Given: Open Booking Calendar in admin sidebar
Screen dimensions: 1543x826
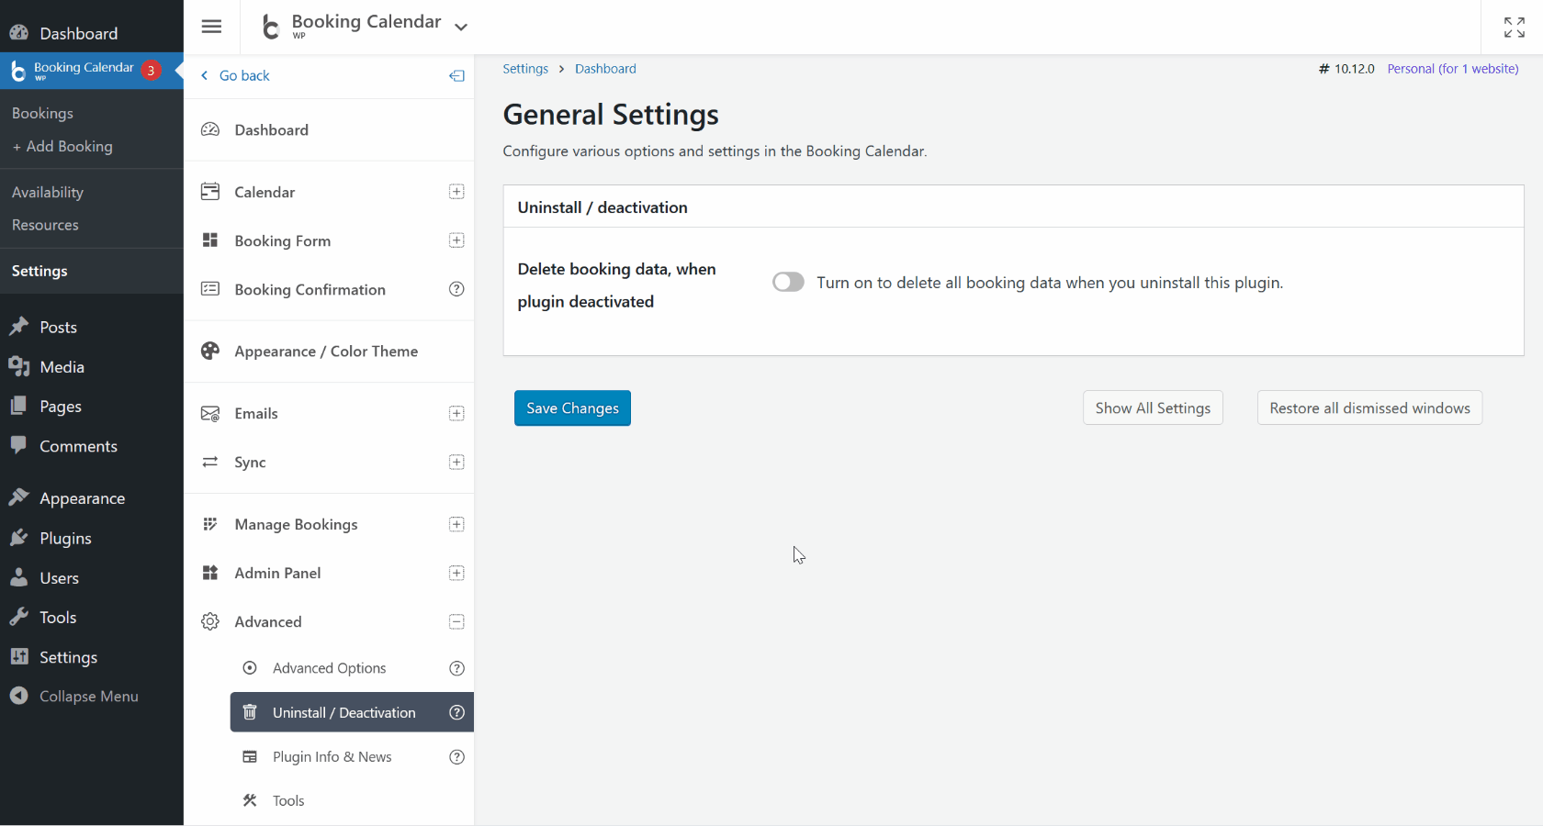Looking at the screenshot, I should pyautogui.click(x=92, y=71).
